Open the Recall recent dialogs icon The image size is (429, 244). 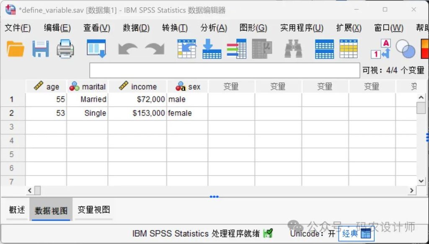[96, 49]
